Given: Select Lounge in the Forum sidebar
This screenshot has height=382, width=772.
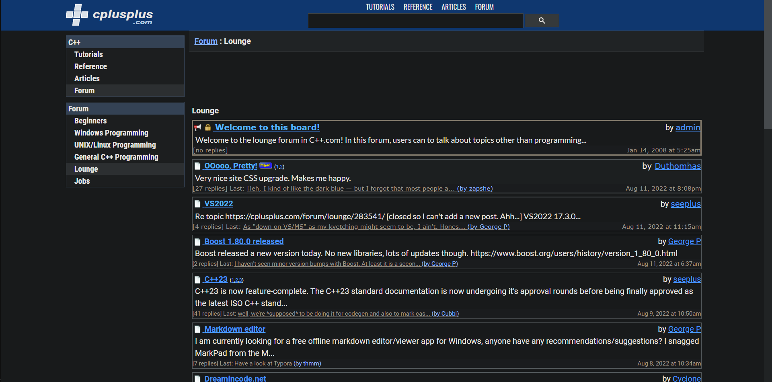Looking at the screenshot, I should click(x=125, y=169).
